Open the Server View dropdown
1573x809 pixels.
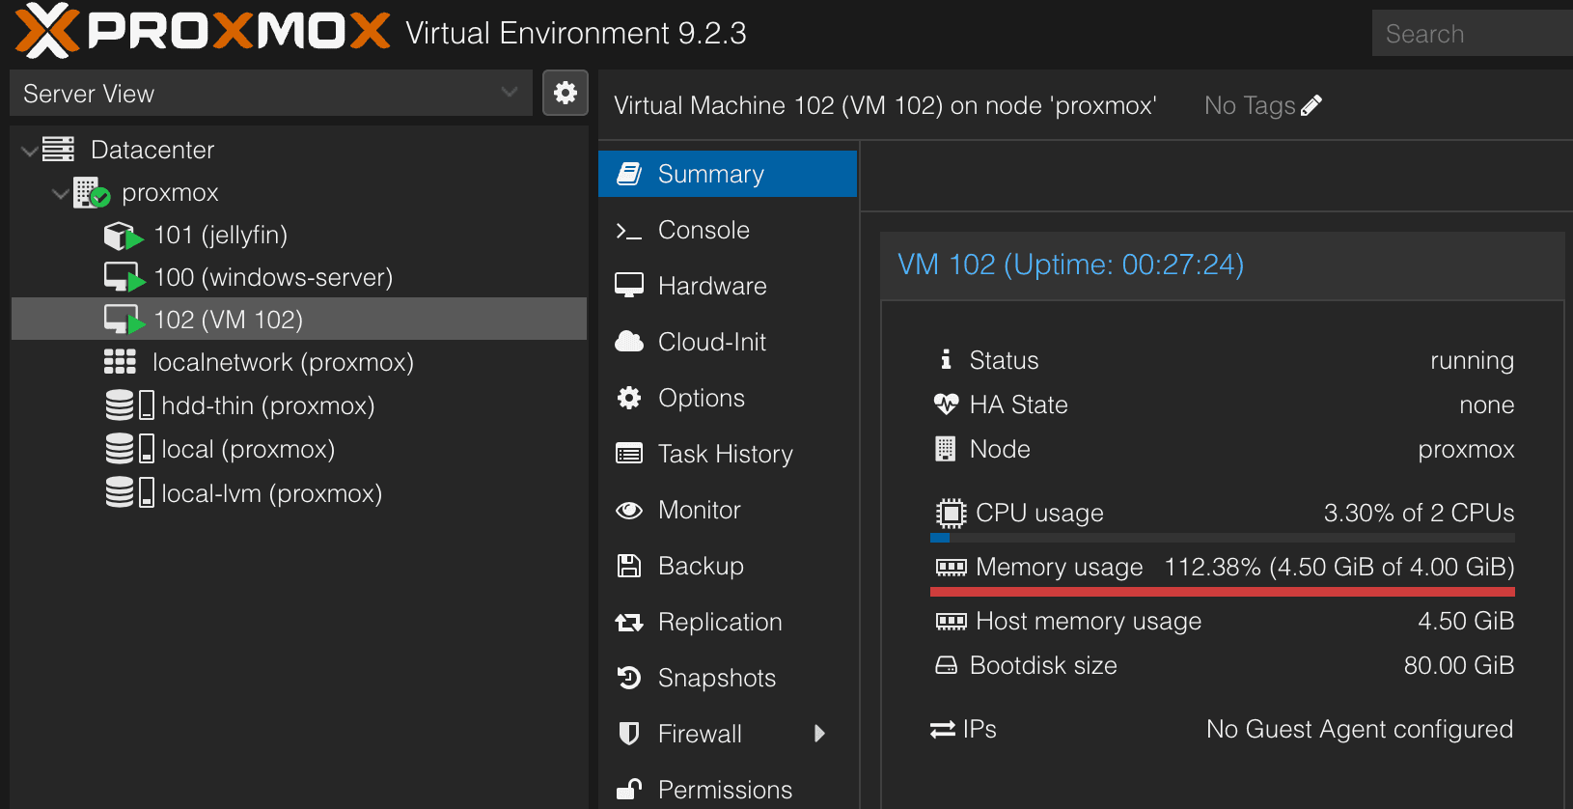tap(271, 93)
